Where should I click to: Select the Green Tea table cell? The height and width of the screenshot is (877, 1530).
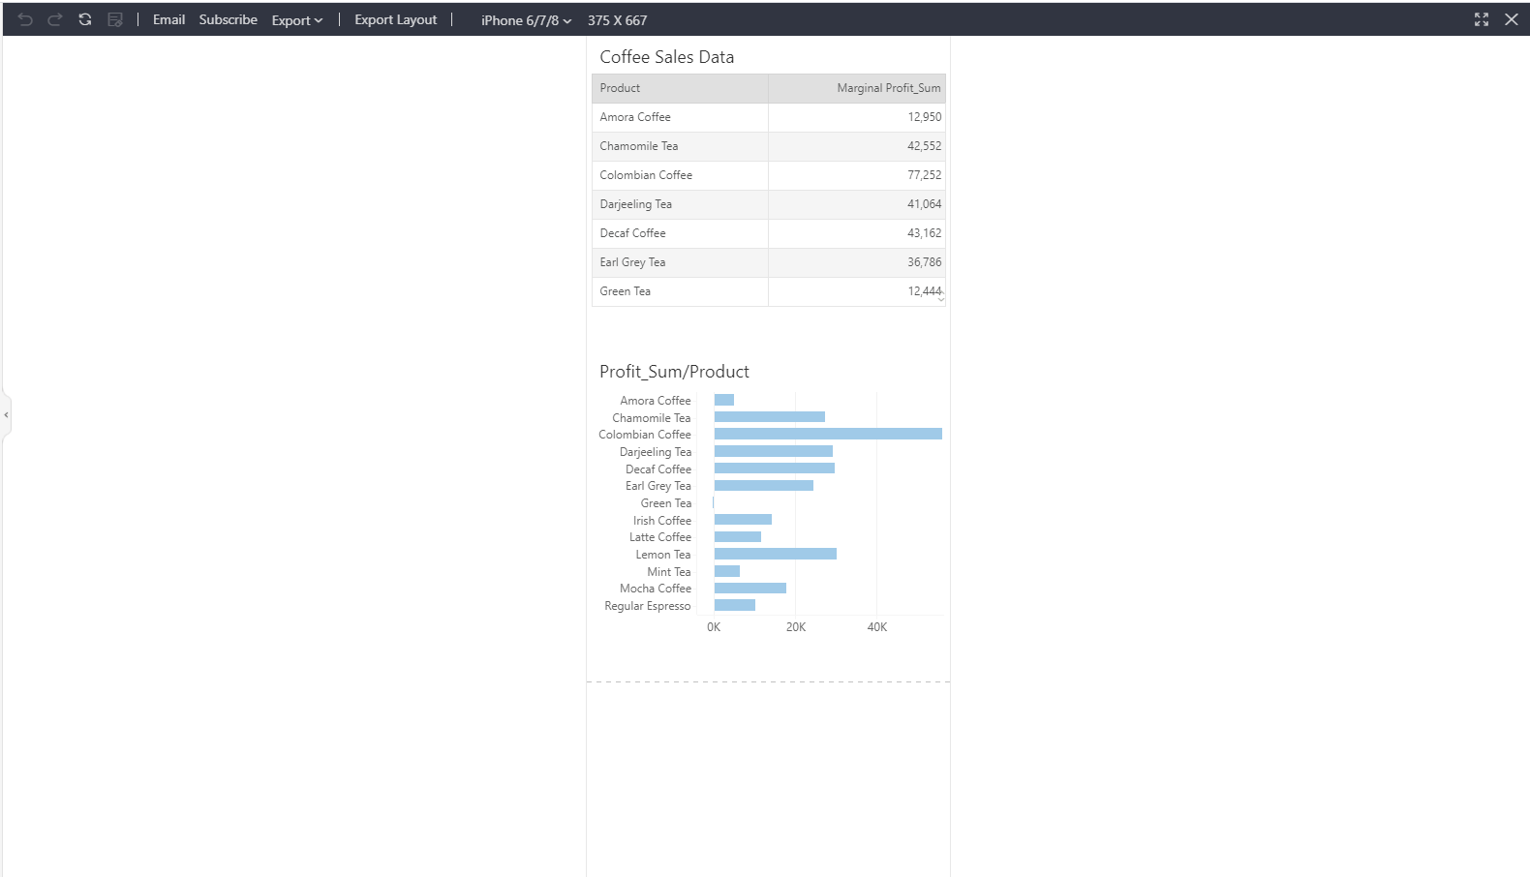[x=680, y=291]
